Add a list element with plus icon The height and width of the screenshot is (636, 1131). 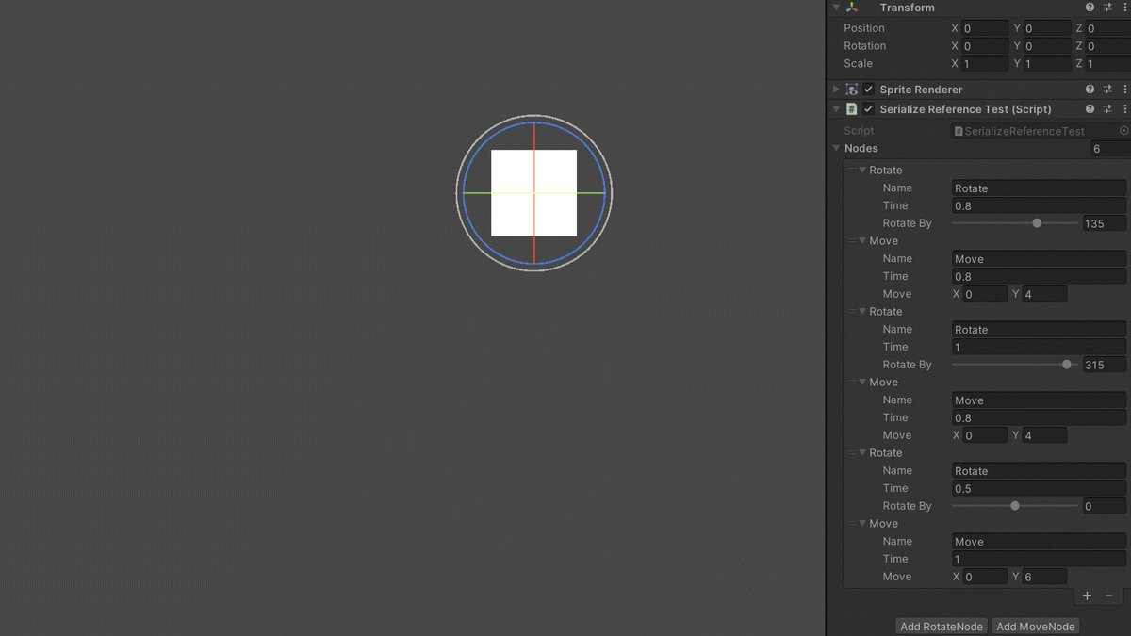tap(1087, 595)
